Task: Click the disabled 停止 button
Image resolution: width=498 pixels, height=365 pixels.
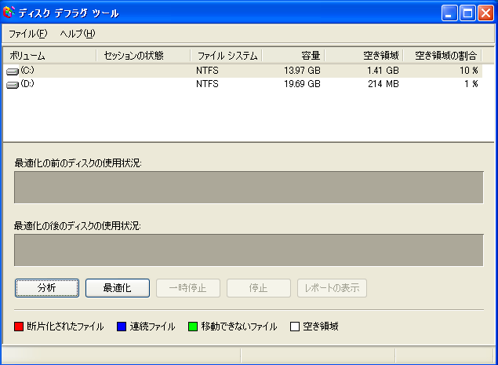Action: click(259, 288)
